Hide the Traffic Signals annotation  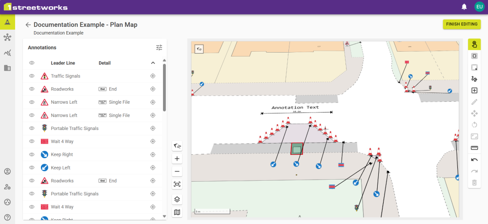click(x=32, y=76)
